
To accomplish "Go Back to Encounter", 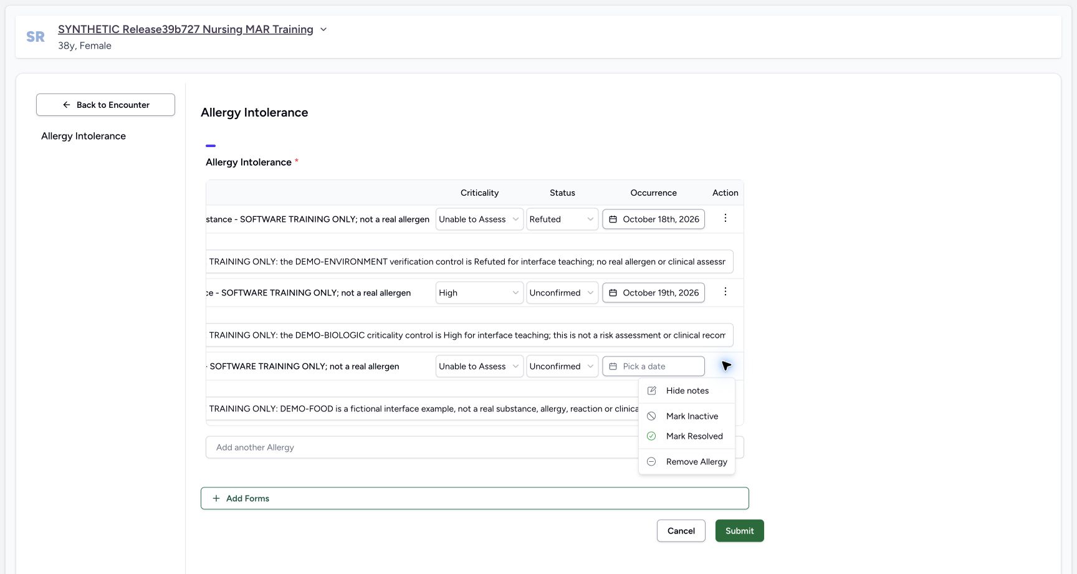I will pos(105,105).
